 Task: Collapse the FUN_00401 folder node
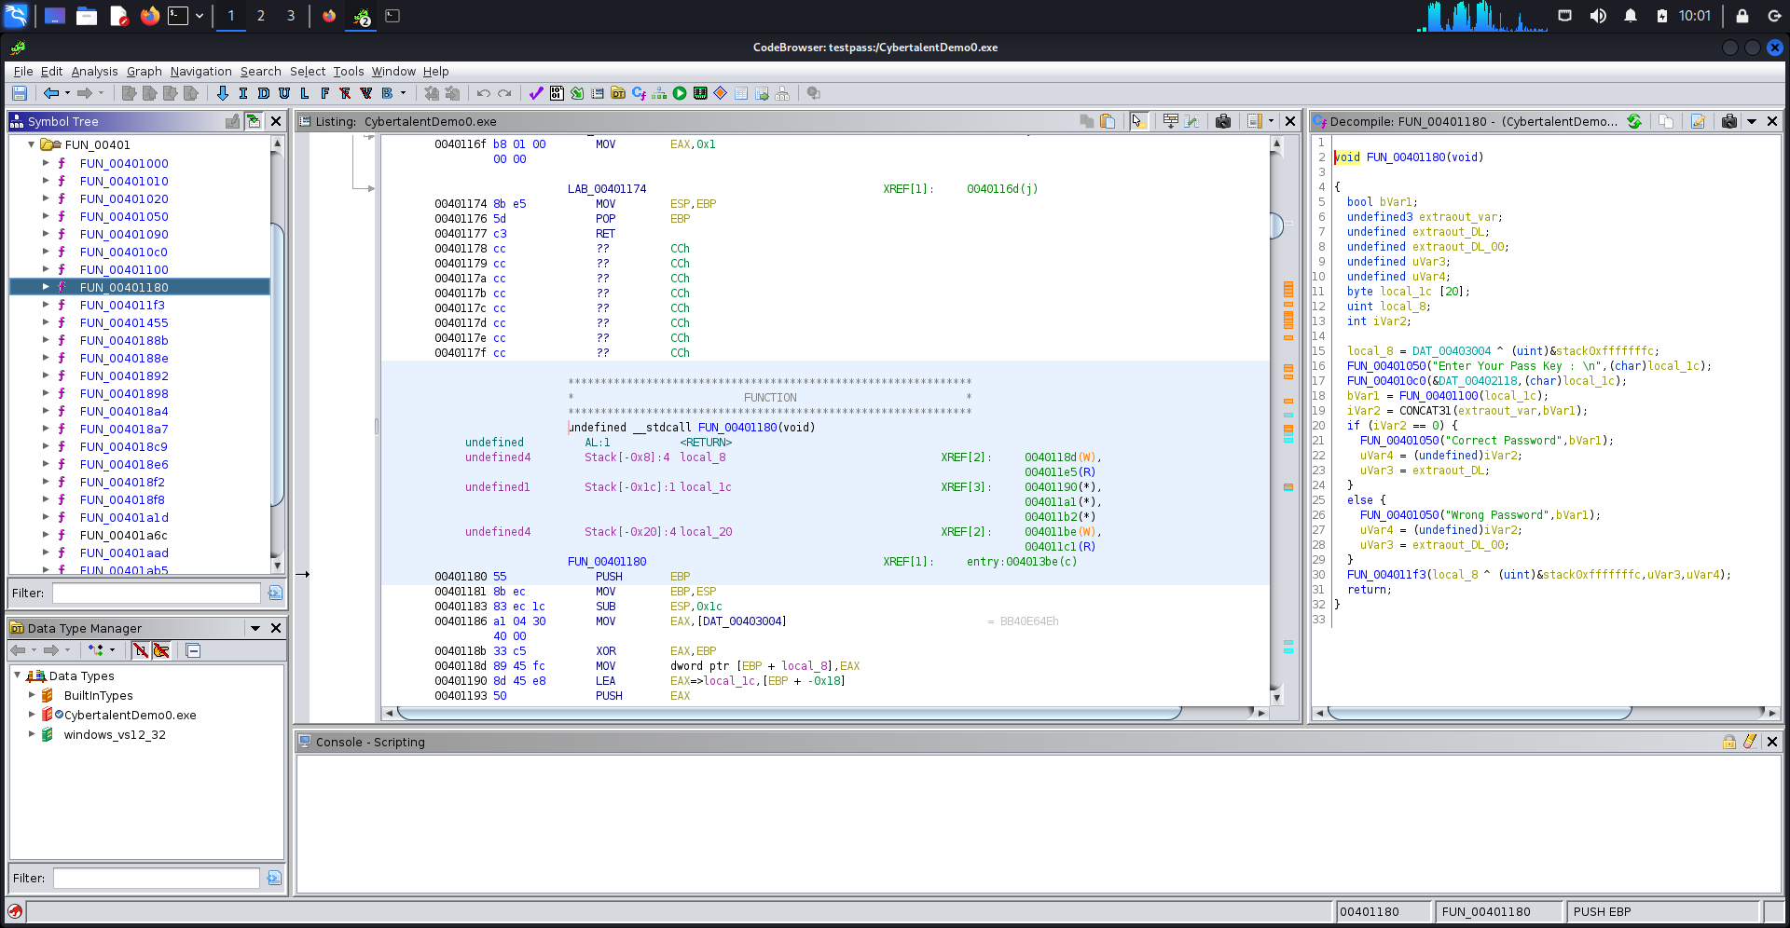tap(32, 144)
